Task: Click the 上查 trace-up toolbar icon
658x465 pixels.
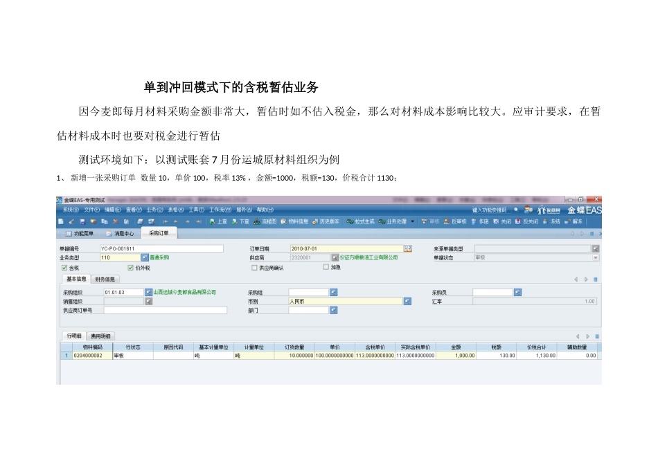Action: click(218, 221)
